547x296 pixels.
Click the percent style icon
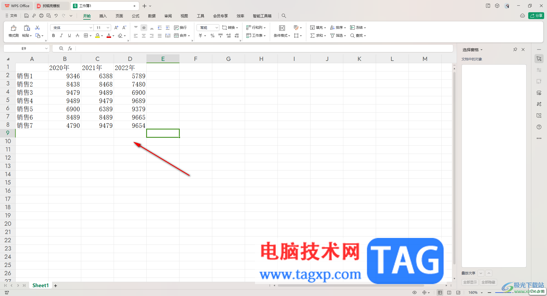(213, 36)
